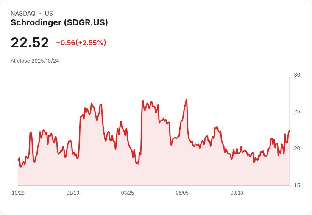Click the US market label
Image resolution: width=312 pixels, height=215 pixels.
pos(49,14)
